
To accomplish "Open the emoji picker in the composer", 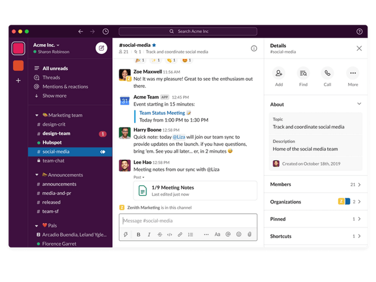I will point(238,235).
